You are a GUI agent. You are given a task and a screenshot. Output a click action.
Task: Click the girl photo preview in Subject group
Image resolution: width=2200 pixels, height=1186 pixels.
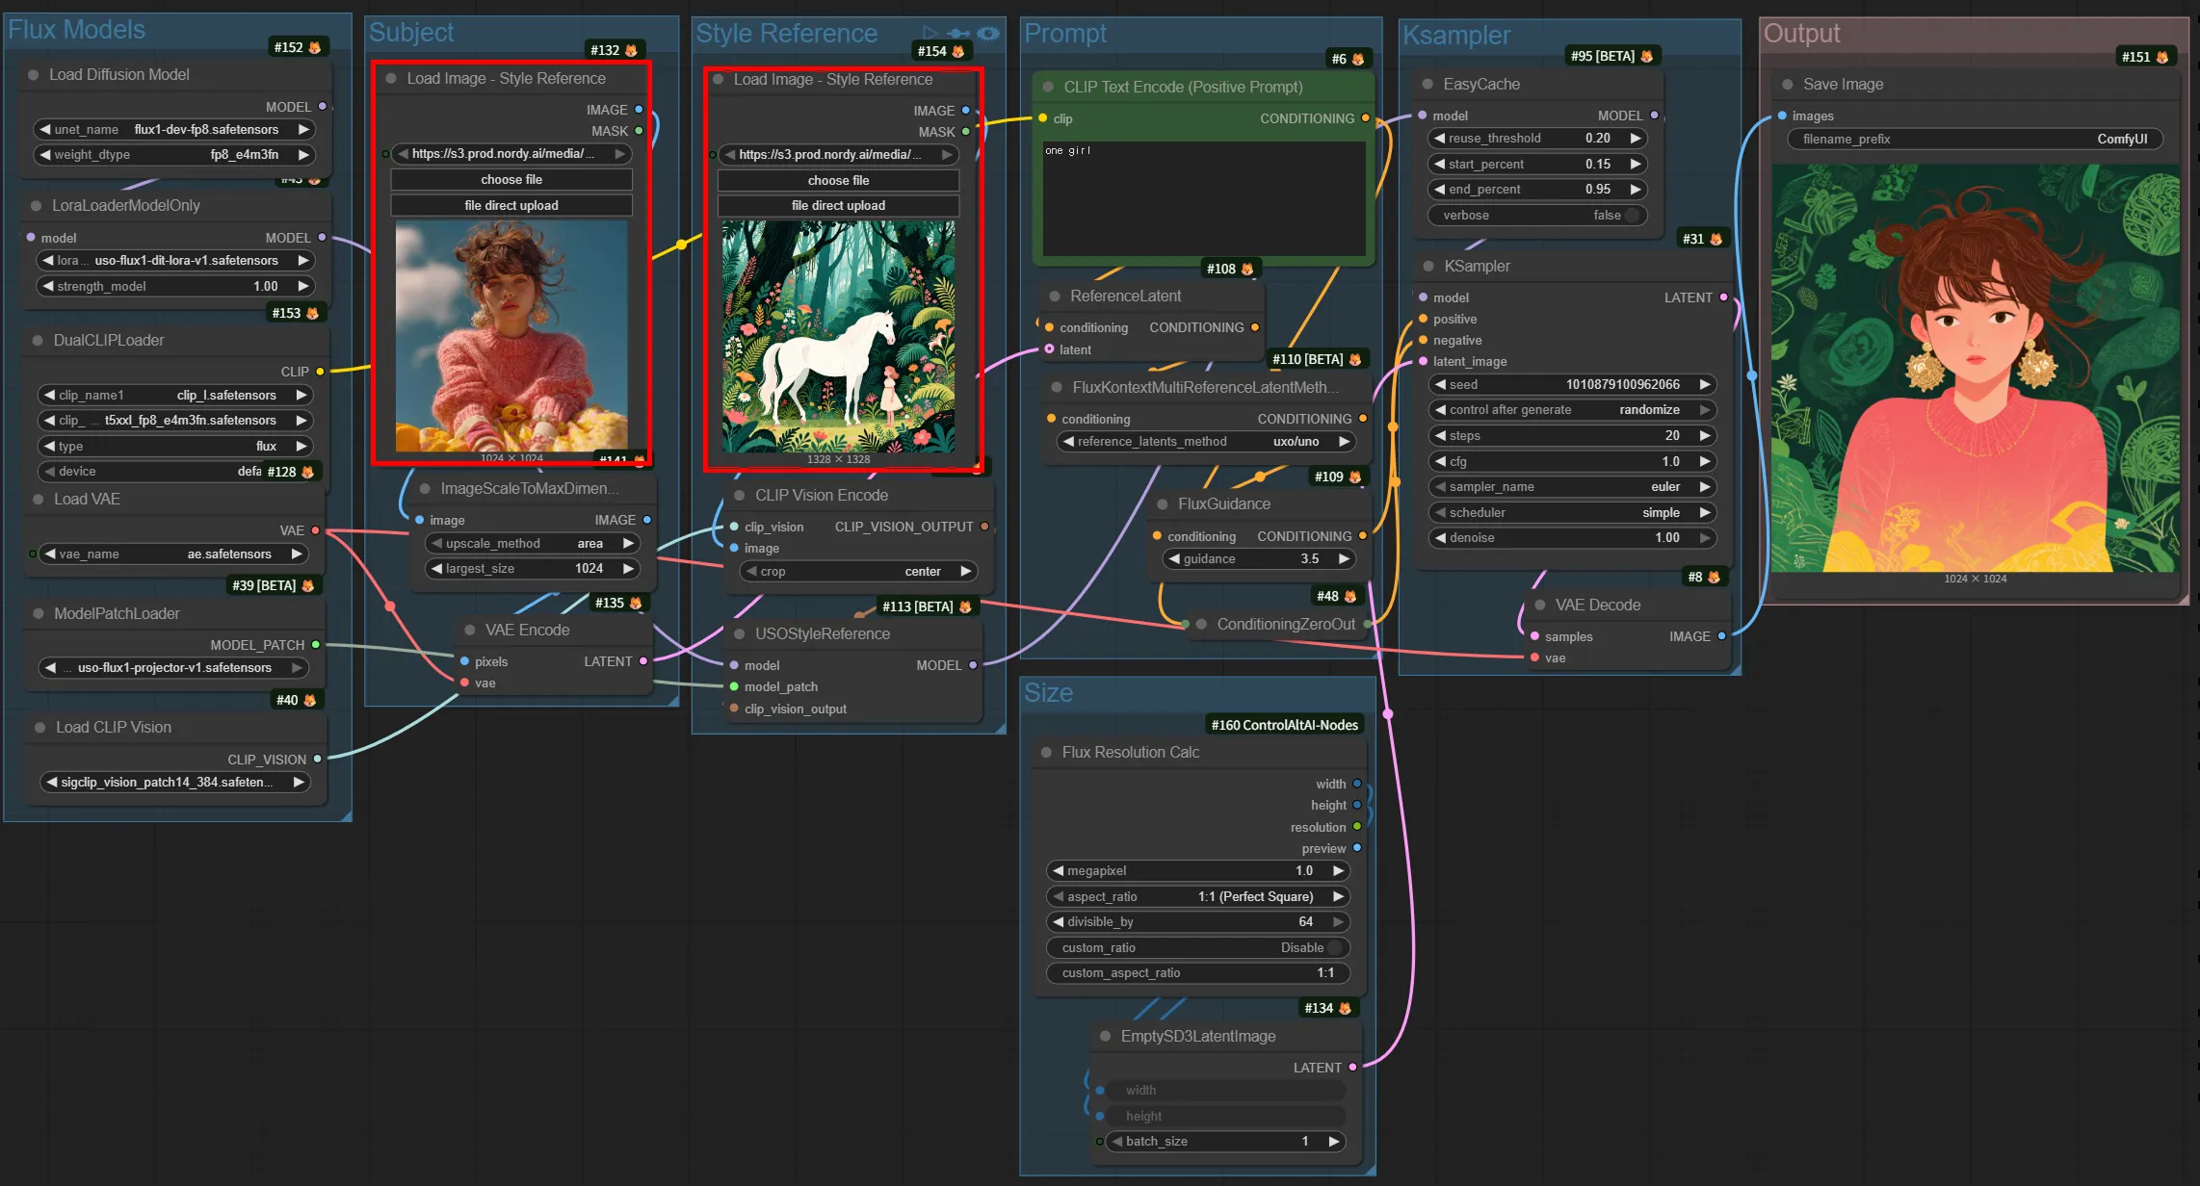tap(511, 337)
